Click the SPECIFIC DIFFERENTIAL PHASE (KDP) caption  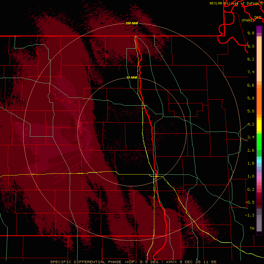pyautogui.click(x=93, y=262)
